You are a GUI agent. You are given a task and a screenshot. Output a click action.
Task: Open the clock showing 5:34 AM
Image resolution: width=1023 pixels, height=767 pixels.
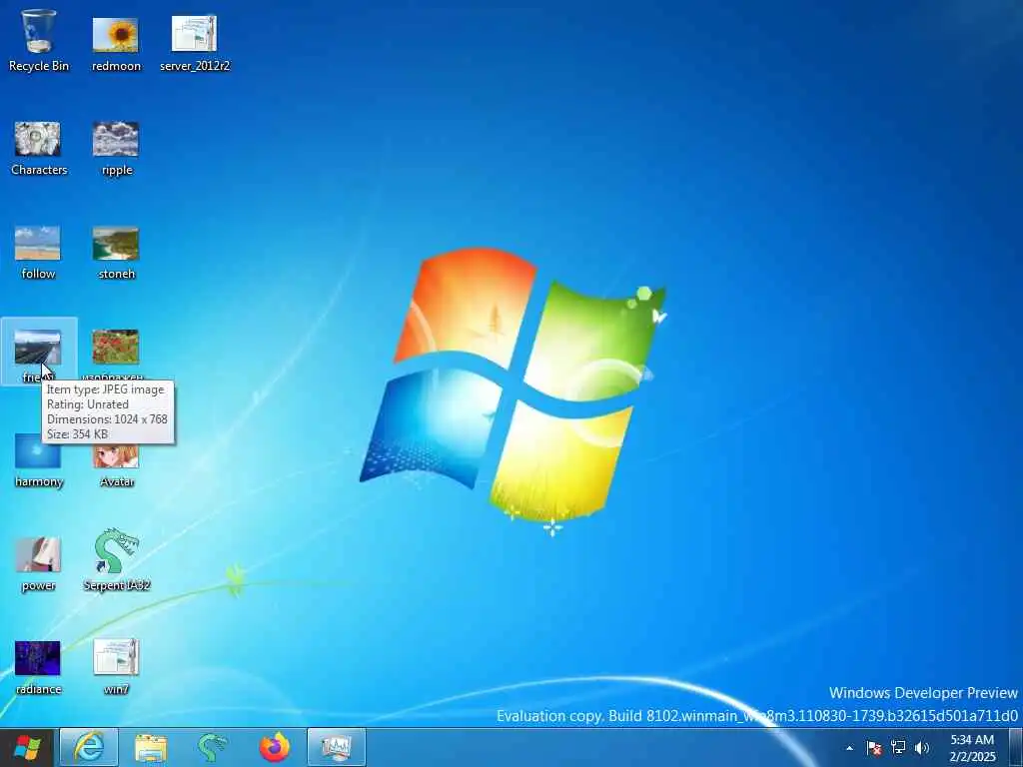coord(972,748)
